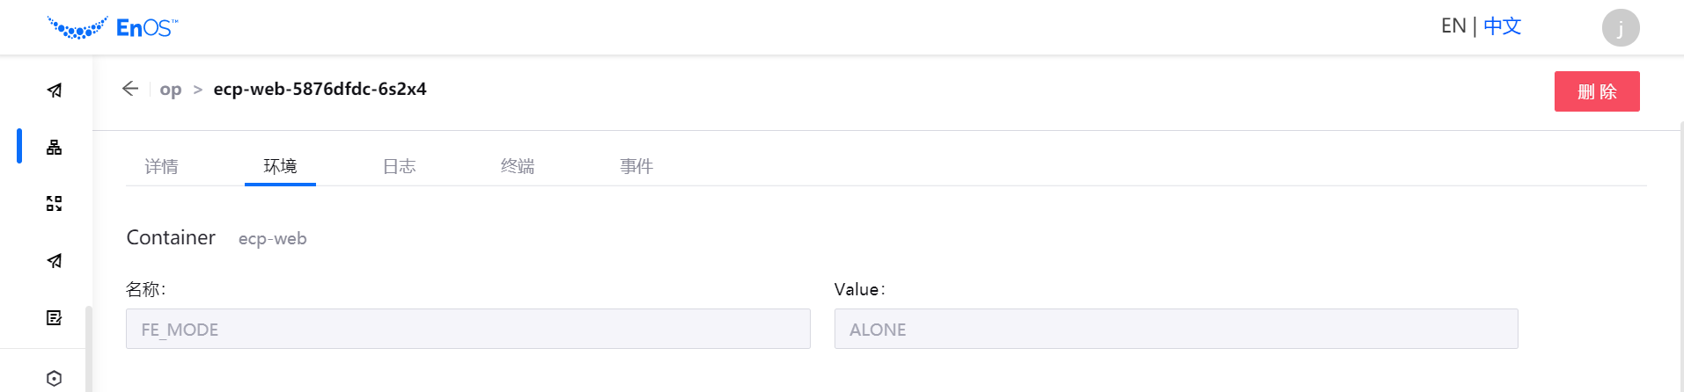The height and width of the screenshot is (392, 1684).
Task: Select the 环境 tab
Action: click(x=280, y=166)
